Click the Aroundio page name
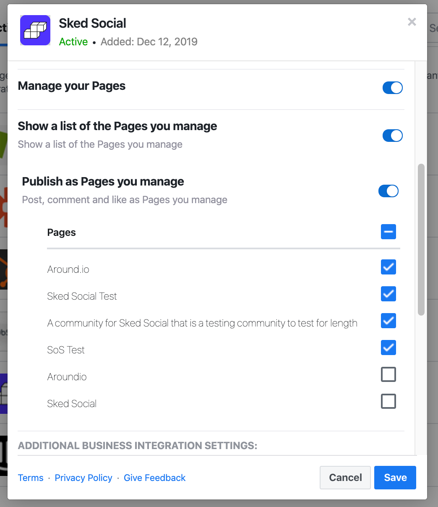The image size is (438, 507). click(67, 377)
